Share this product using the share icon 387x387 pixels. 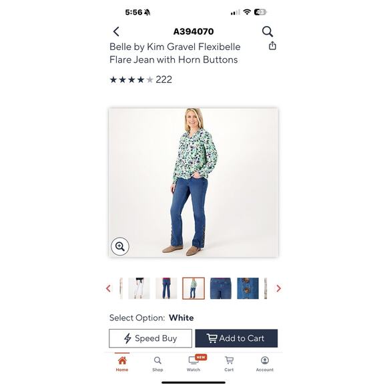click(x=272, y=45)
